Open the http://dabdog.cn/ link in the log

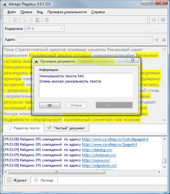[97, 150]
